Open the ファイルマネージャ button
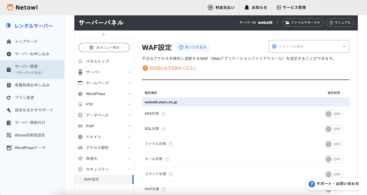Screen dimensions: 367x195 point(303,23)
